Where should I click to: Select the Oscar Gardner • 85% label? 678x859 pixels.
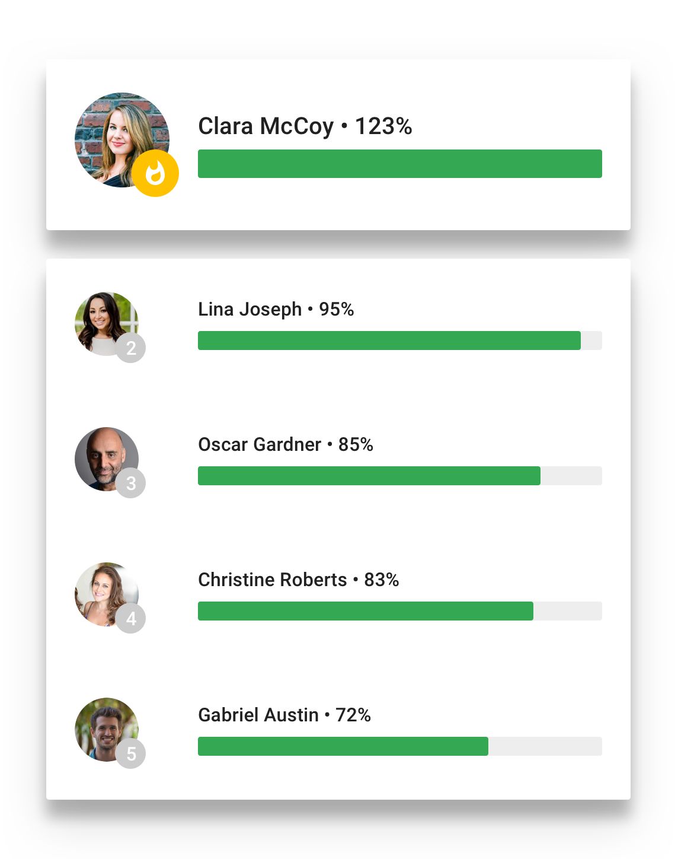point(285,444)
